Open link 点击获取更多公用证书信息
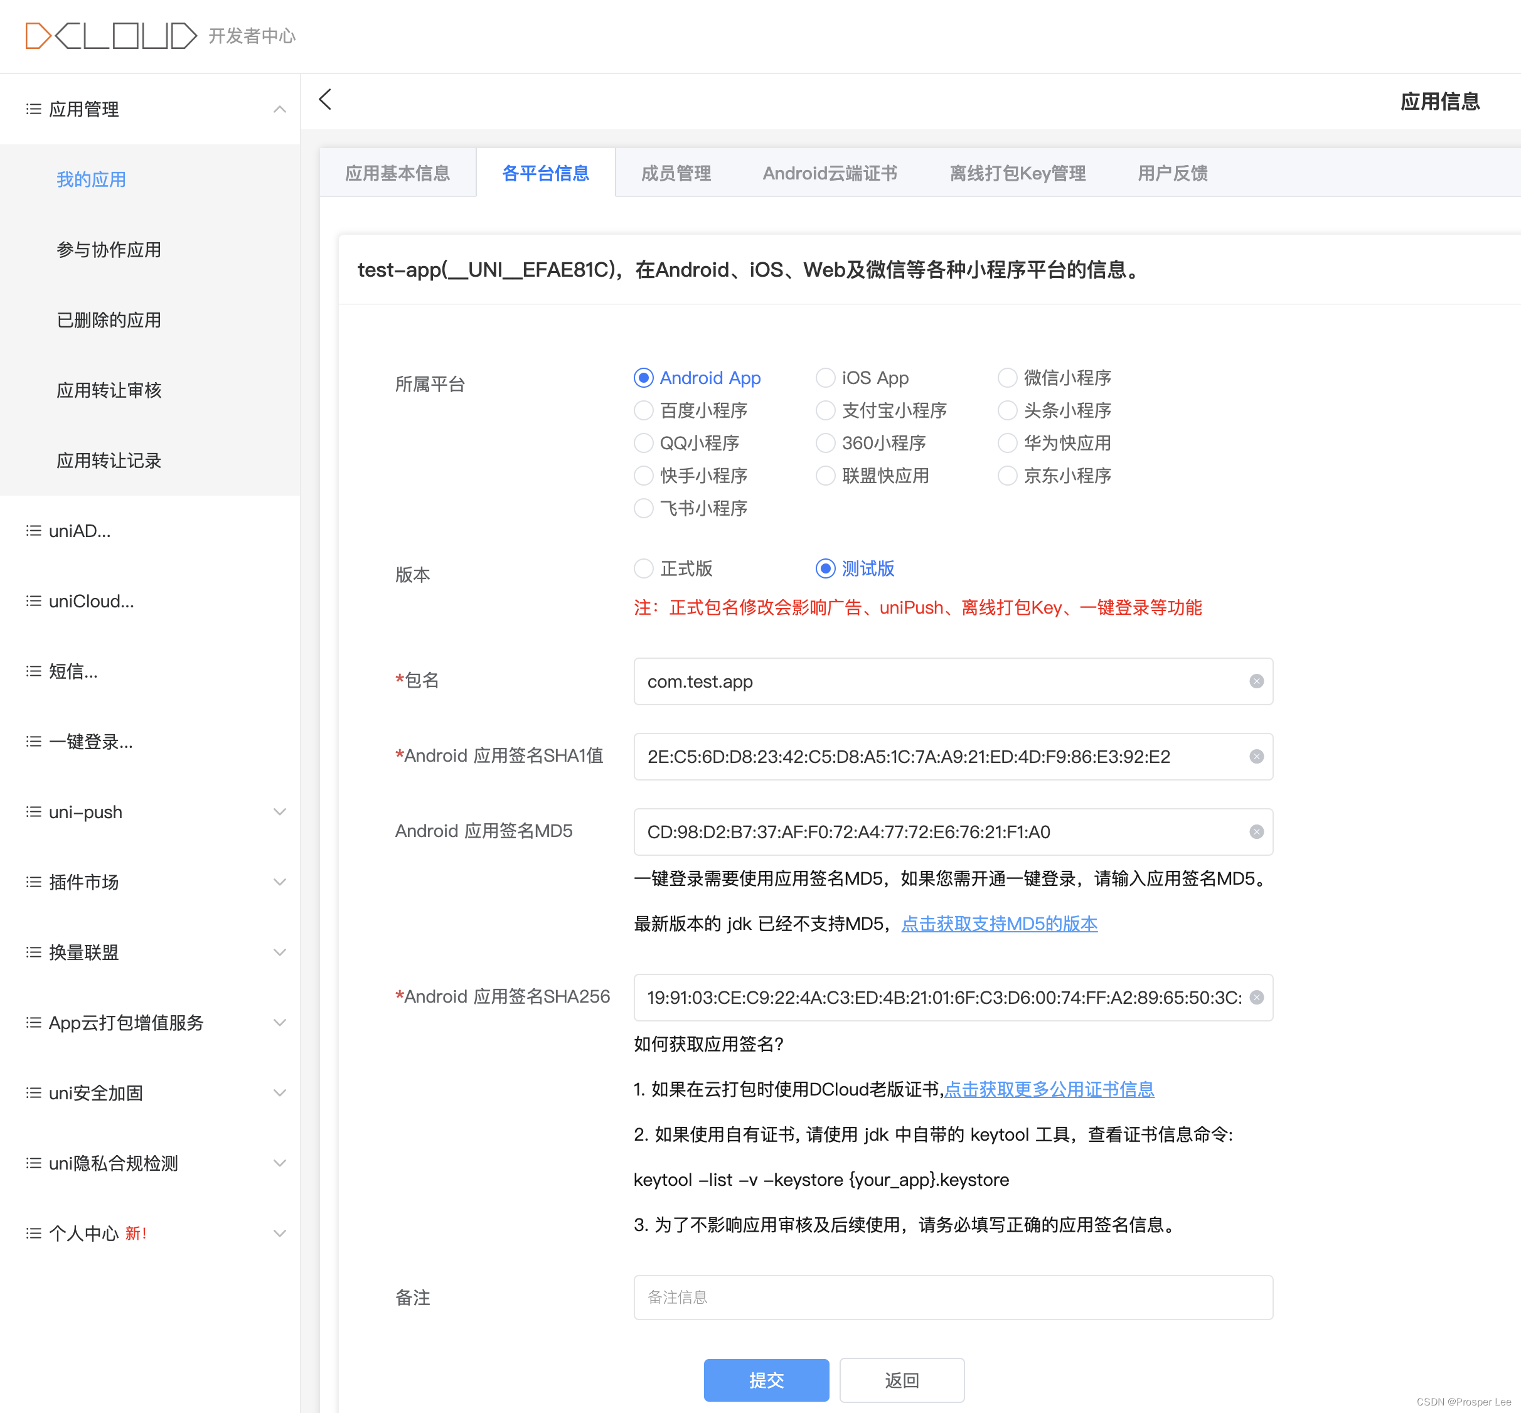1521x1413 pixels. (1049, 1090)
